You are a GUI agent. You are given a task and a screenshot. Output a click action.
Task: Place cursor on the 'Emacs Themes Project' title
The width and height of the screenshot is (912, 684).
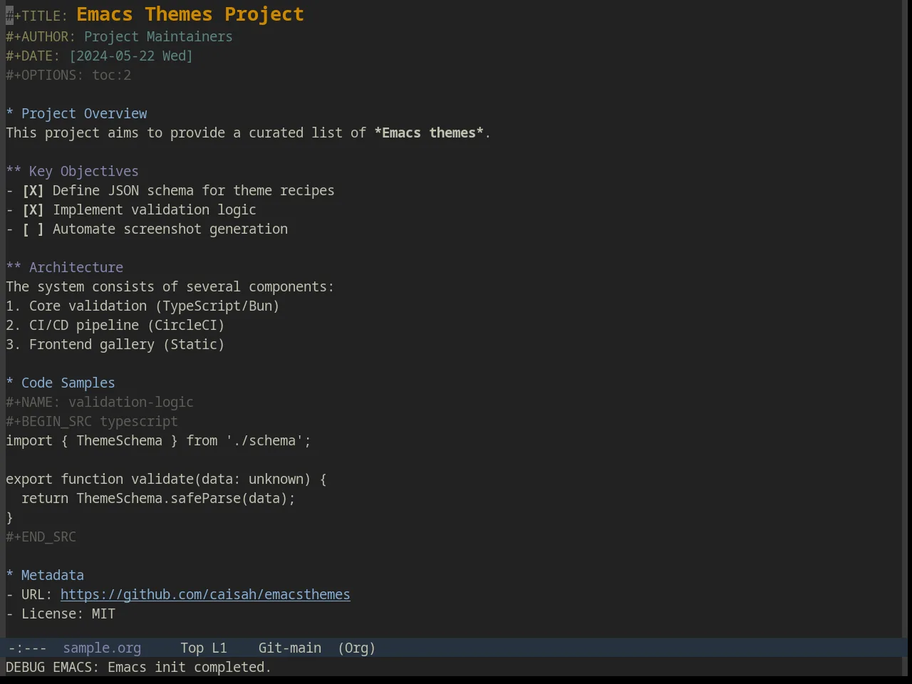190,14
